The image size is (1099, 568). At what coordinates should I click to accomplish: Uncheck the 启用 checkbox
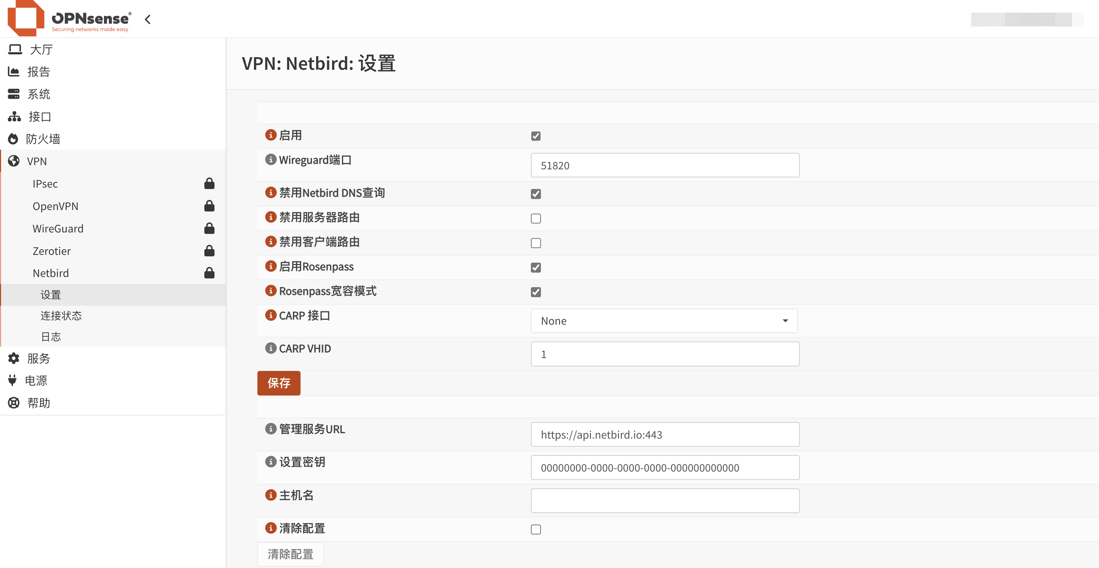536,136
